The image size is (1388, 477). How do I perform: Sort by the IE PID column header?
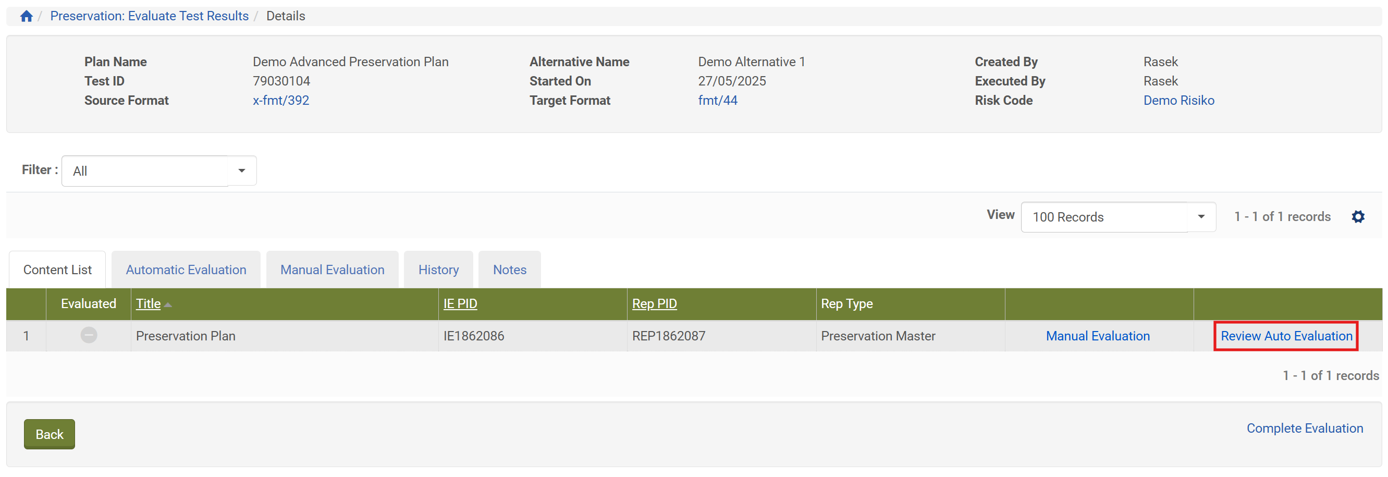click(460, 303)
